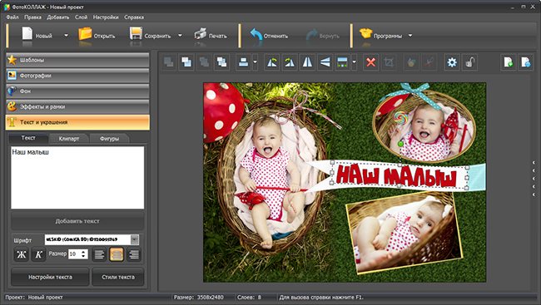Toggle bold Ж button
Screen dimensions: 541x305
[x=22, y=254]
